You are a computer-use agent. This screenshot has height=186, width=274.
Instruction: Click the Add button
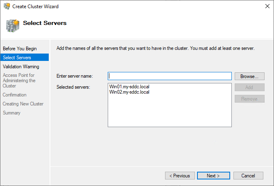tap(249, 87)
